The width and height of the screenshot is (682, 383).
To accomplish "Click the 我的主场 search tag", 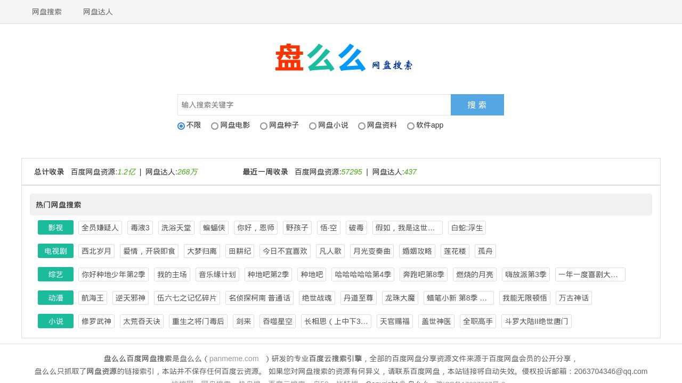I will coord(172,274).
